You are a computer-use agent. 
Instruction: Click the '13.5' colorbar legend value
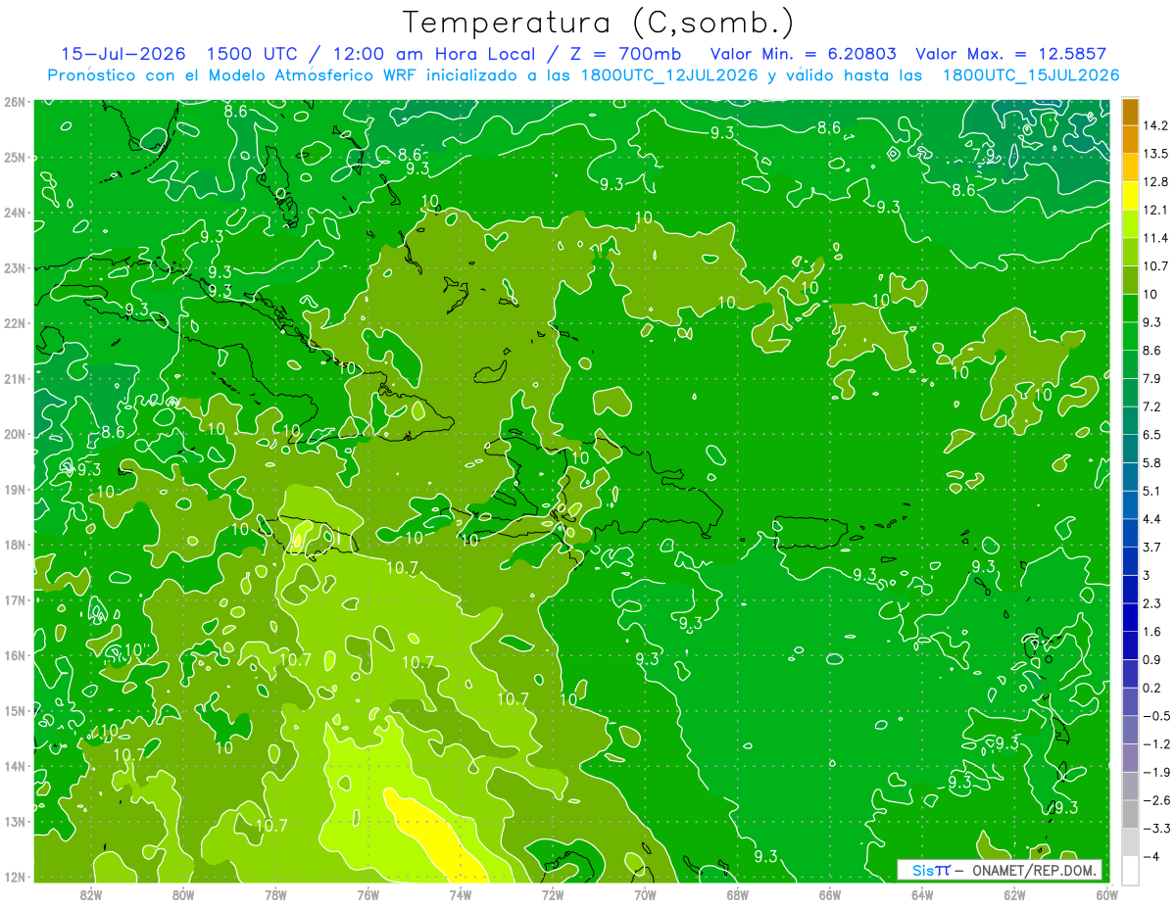[x=1155, y=154]
